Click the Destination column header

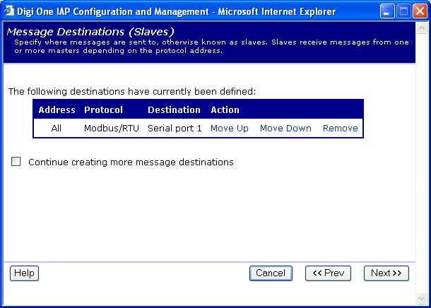pyautogui.click(x=174, y=110)
